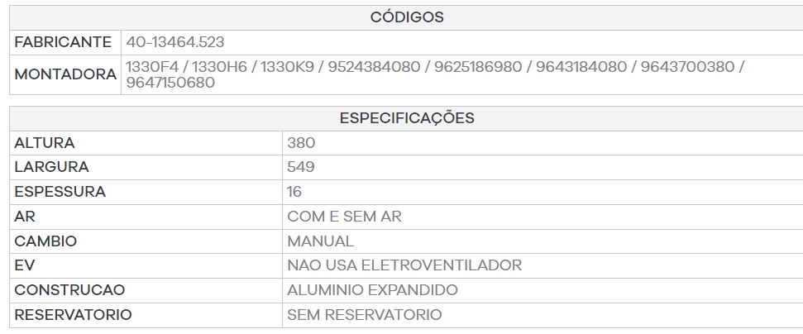Click NAO USA ELETROVENTILADOR value

click(x=404, y=266)
